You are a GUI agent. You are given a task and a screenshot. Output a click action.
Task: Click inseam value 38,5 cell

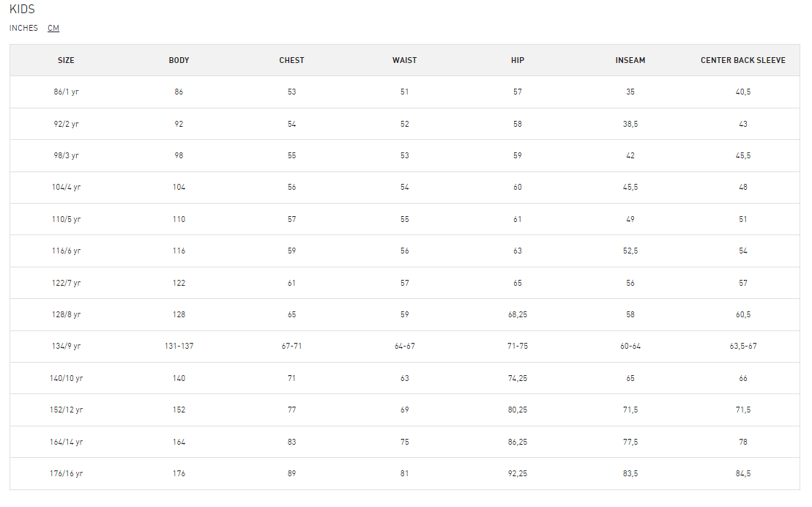(x=630, y=124)
